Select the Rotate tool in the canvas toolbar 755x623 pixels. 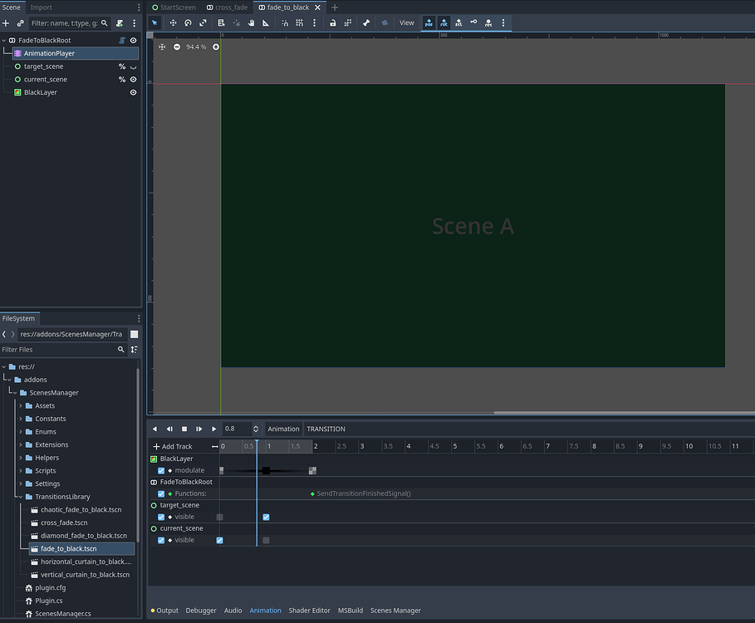(x=188, y=22)
